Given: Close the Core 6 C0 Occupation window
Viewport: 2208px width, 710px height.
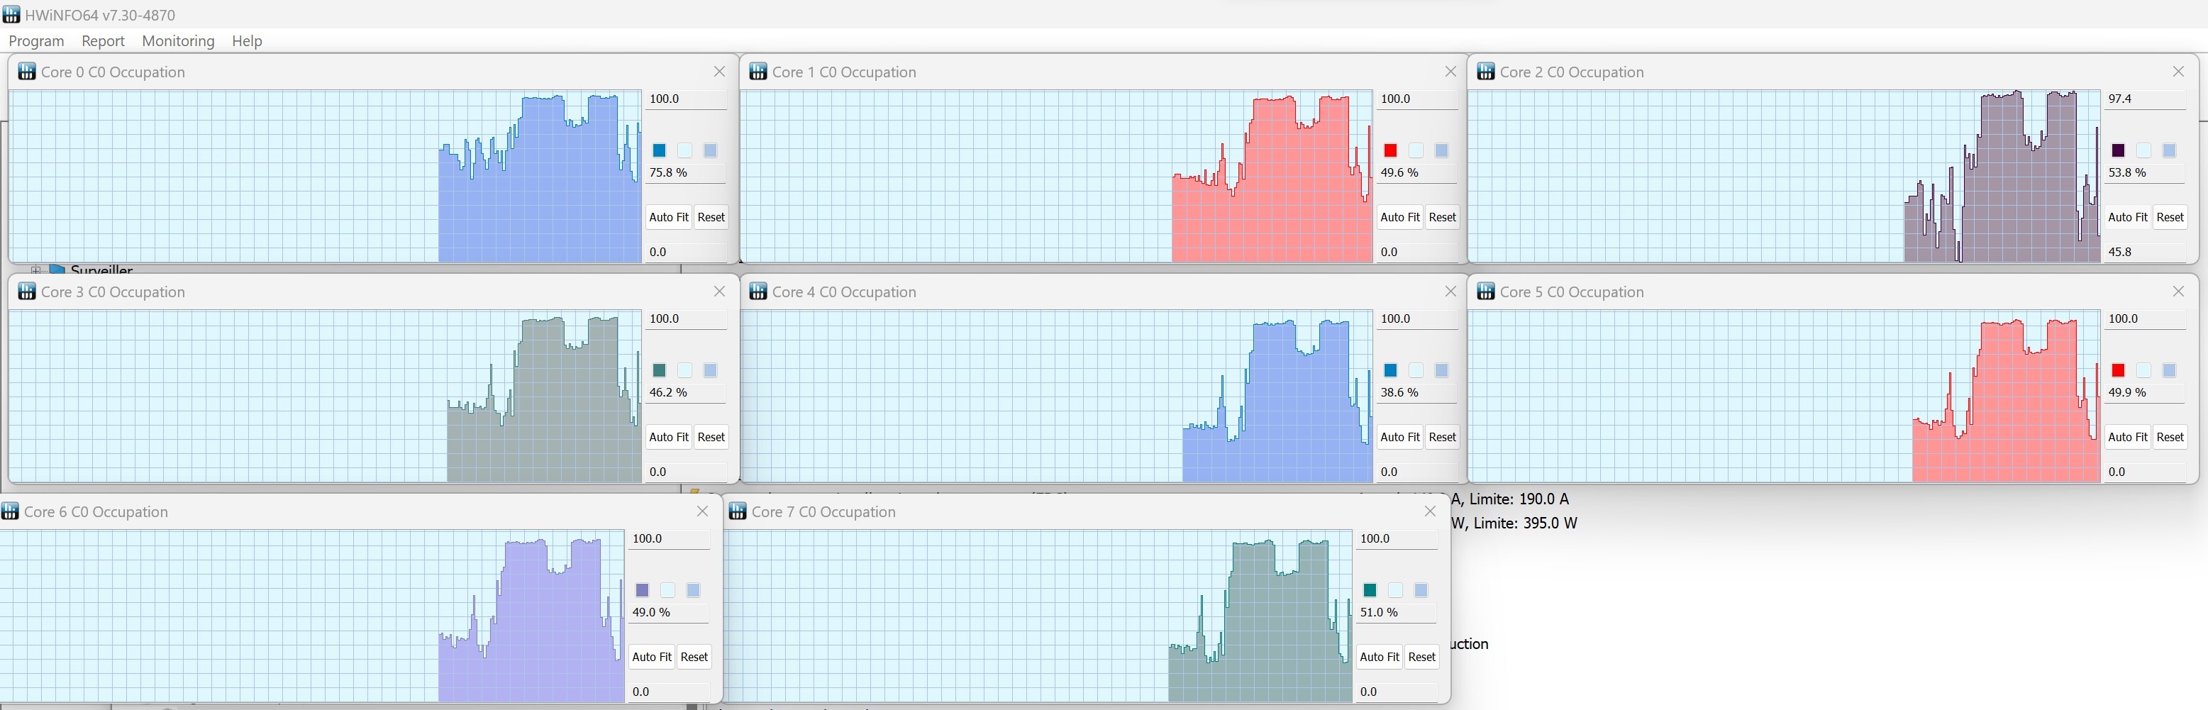Looking at the screenshot, I should tap(702, 511).
